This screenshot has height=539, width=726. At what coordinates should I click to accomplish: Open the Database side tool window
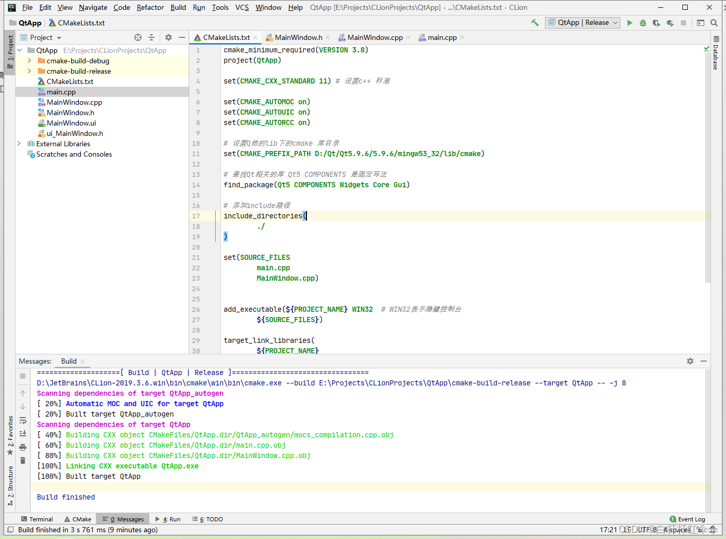716,53
